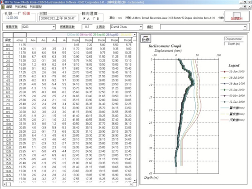Viewport: 252px width, 189px height.
Task: Click legend entry 25-Sep-2000
Action: click(233, 90)
